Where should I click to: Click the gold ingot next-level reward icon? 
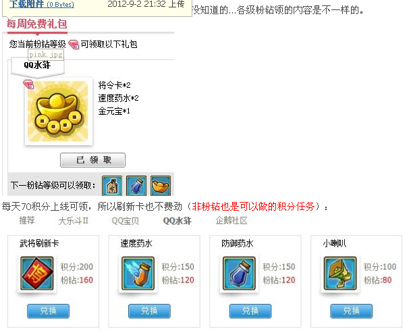pyautogui.click(x=161, y=186)
